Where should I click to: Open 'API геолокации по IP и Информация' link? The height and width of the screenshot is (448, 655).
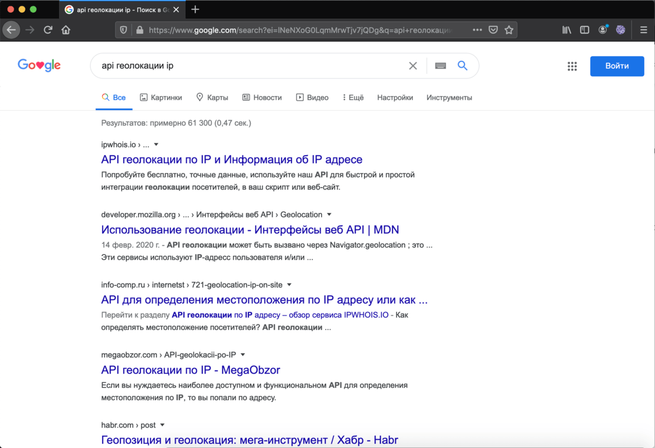tap(231, 159)
